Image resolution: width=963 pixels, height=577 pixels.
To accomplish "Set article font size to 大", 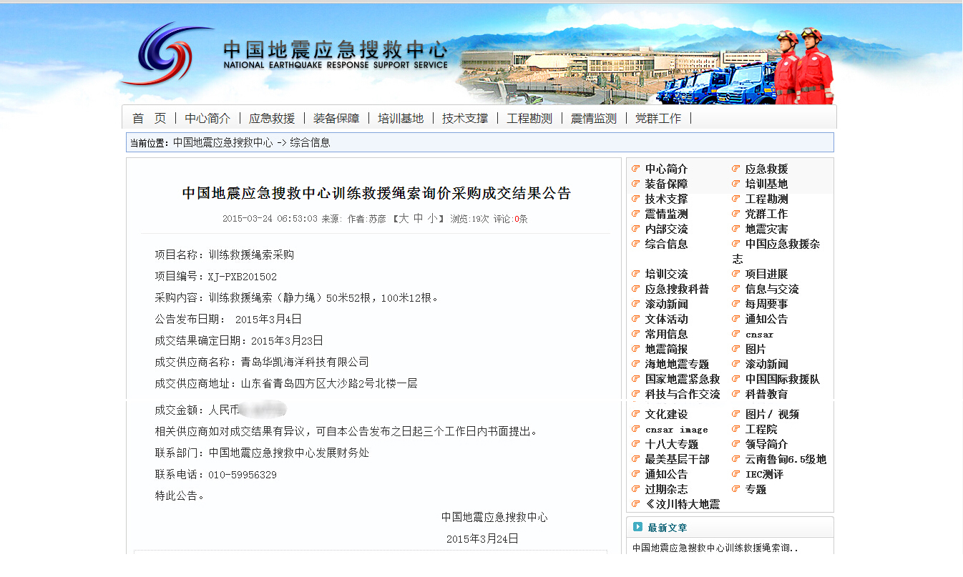I will click(x=404, y=219).
